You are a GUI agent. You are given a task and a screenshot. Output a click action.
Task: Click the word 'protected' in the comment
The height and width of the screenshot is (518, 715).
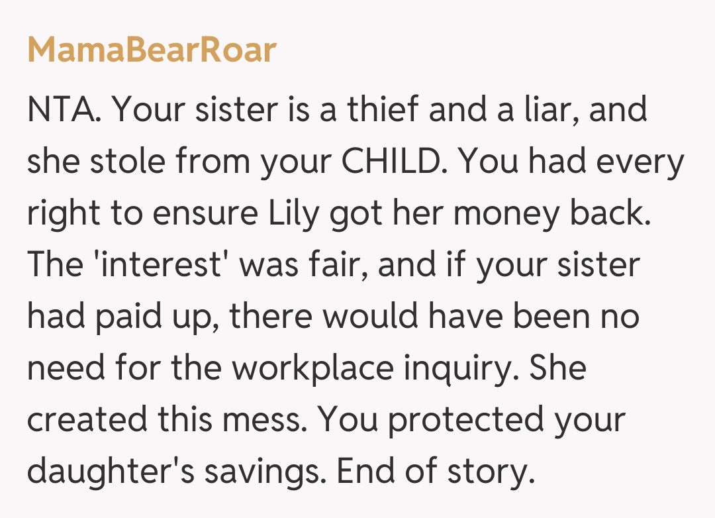click(x=468, y=419)
